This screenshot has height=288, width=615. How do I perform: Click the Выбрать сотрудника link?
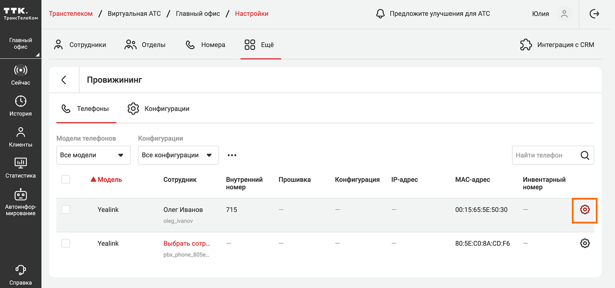pos(187,244)
